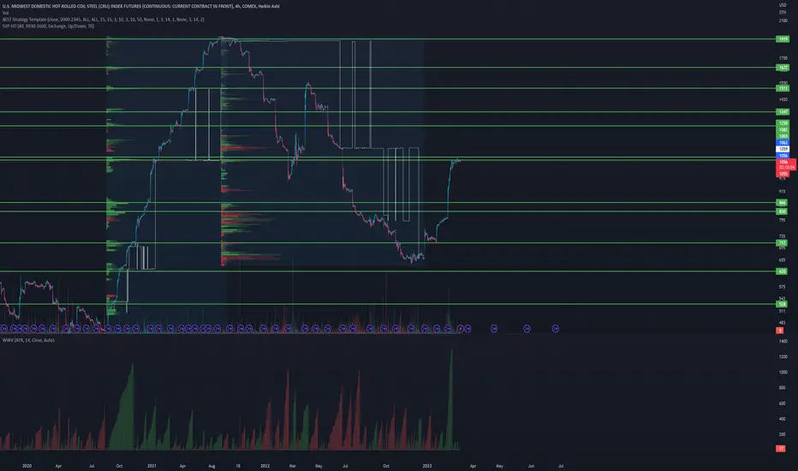
Task: Click the 2020 label on time axis
Action: click(27, 466)
